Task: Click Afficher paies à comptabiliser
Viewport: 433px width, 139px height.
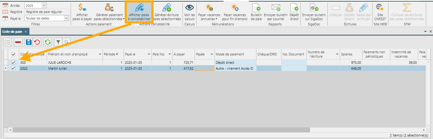Action: [139, 12]
